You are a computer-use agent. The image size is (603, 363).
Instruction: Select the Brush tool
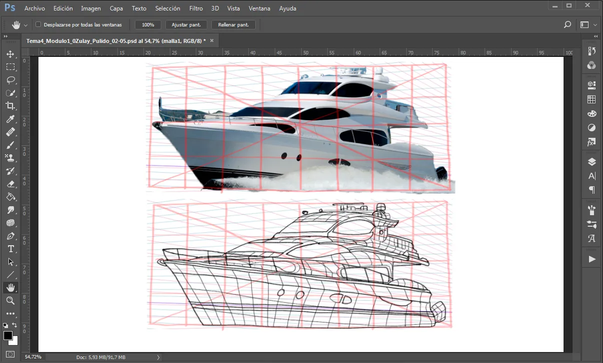click(x=10, y=145)
